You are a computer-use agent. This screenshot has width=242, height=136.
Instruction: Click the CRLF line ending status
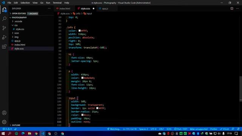(161, 129)
